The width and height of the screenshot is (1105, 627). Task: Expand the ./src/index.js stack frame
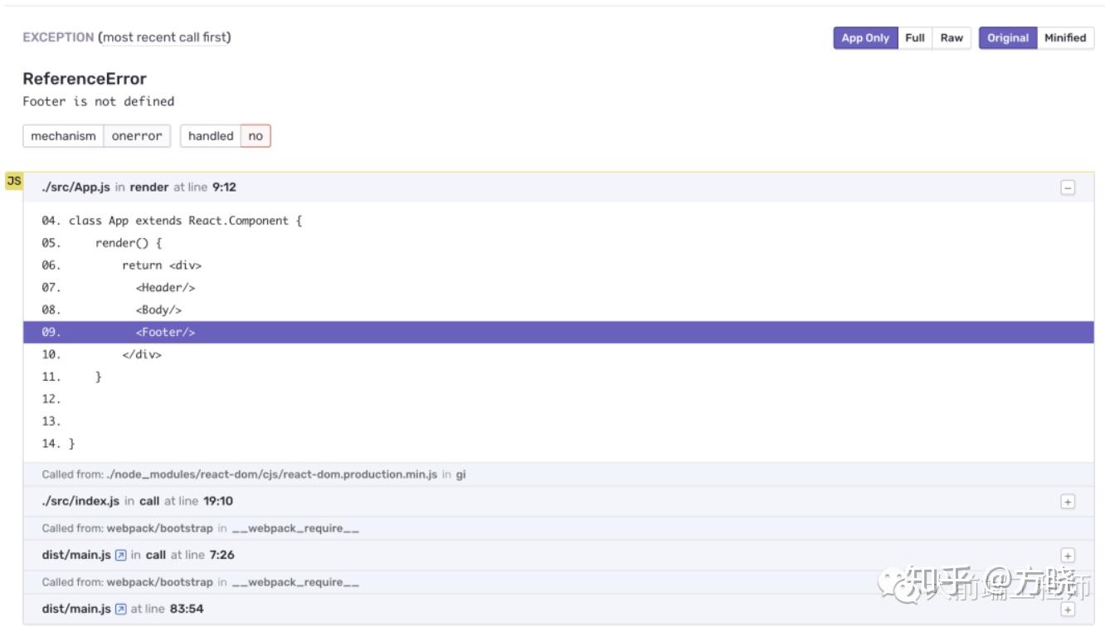pyautogui.click(x=1068, y=501)
